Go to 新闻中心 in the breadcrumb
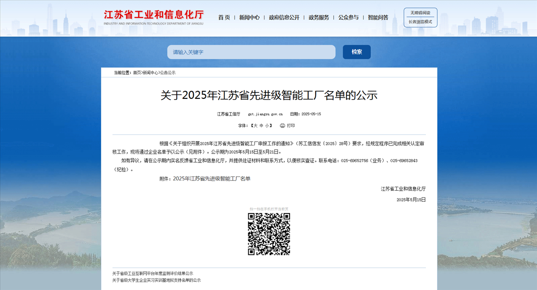Screen dimensions: 537x290 (x=150, y=73)
